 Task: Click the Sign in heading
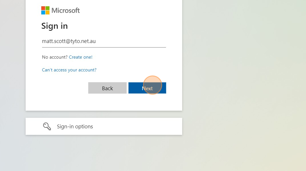tap(54, 26)
